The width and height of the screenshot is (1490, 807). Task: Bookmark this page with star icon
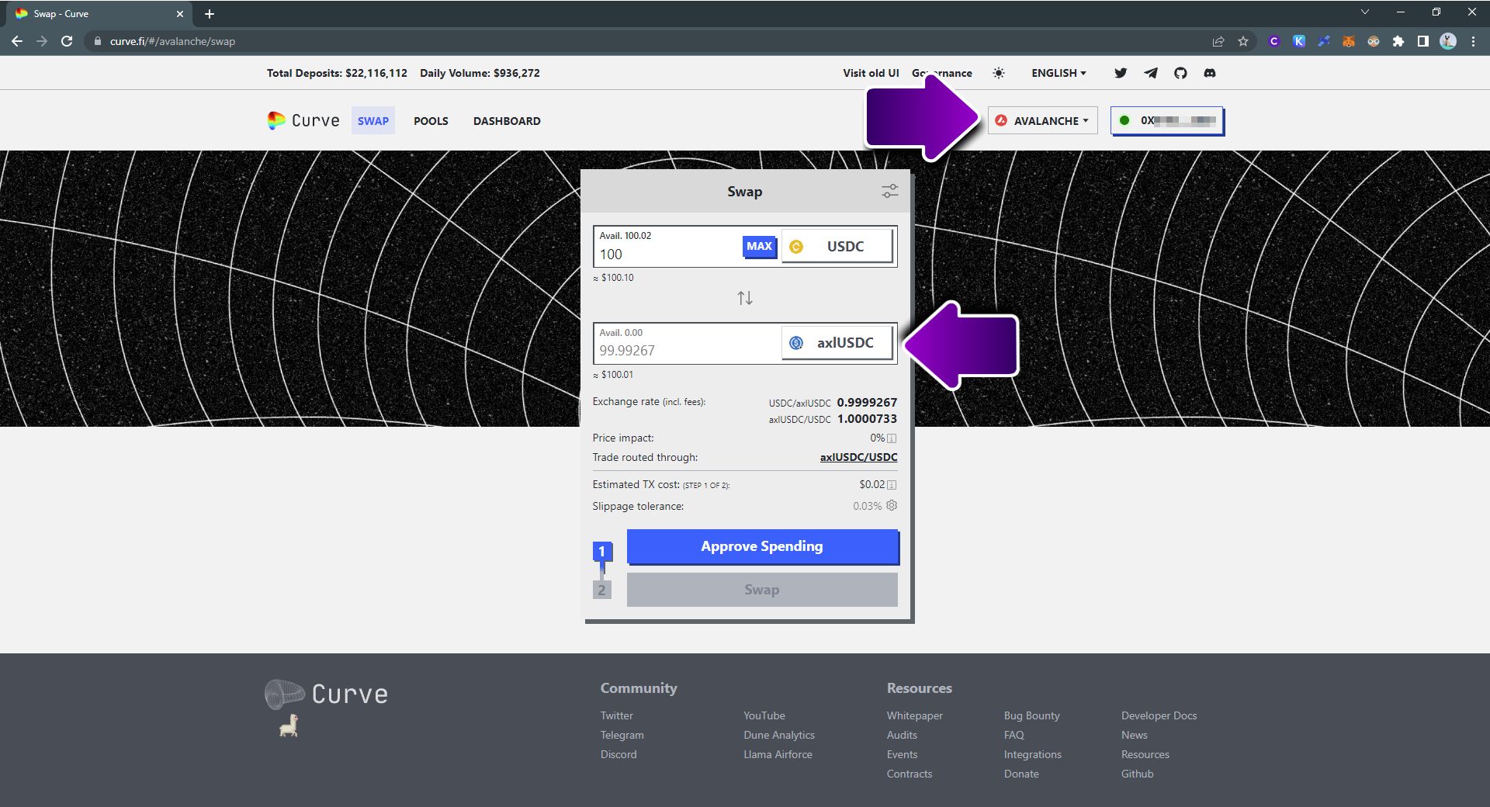pos(1243,41)
